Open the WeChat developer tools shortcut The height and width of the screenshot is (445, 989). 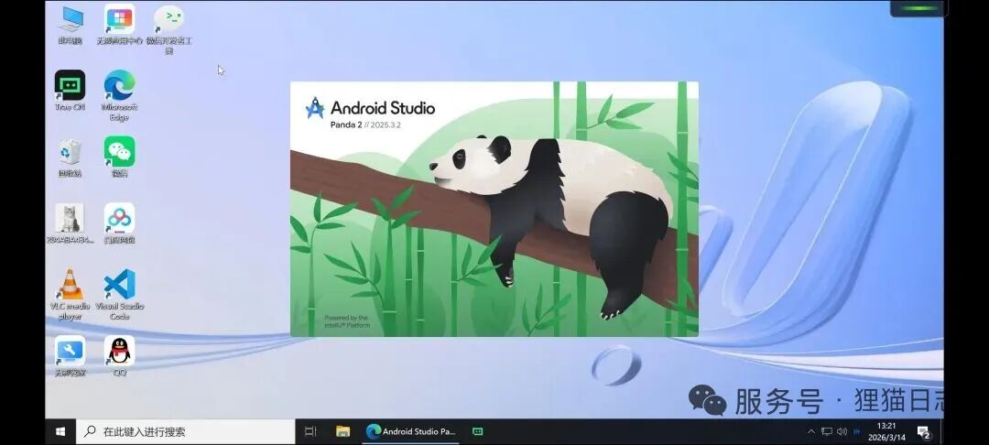pos(169,29)
